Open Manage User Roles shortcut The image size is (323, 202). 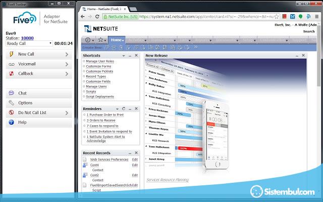pyautogui.click(x=100, y=62)
